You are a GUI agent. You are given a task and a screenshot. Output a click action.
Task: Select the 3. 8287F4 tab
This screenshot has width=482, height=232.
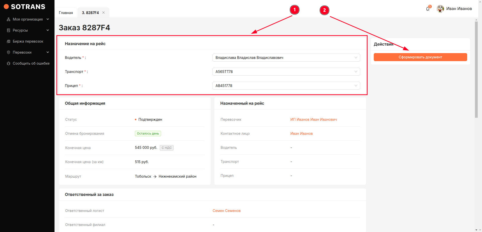90,13
